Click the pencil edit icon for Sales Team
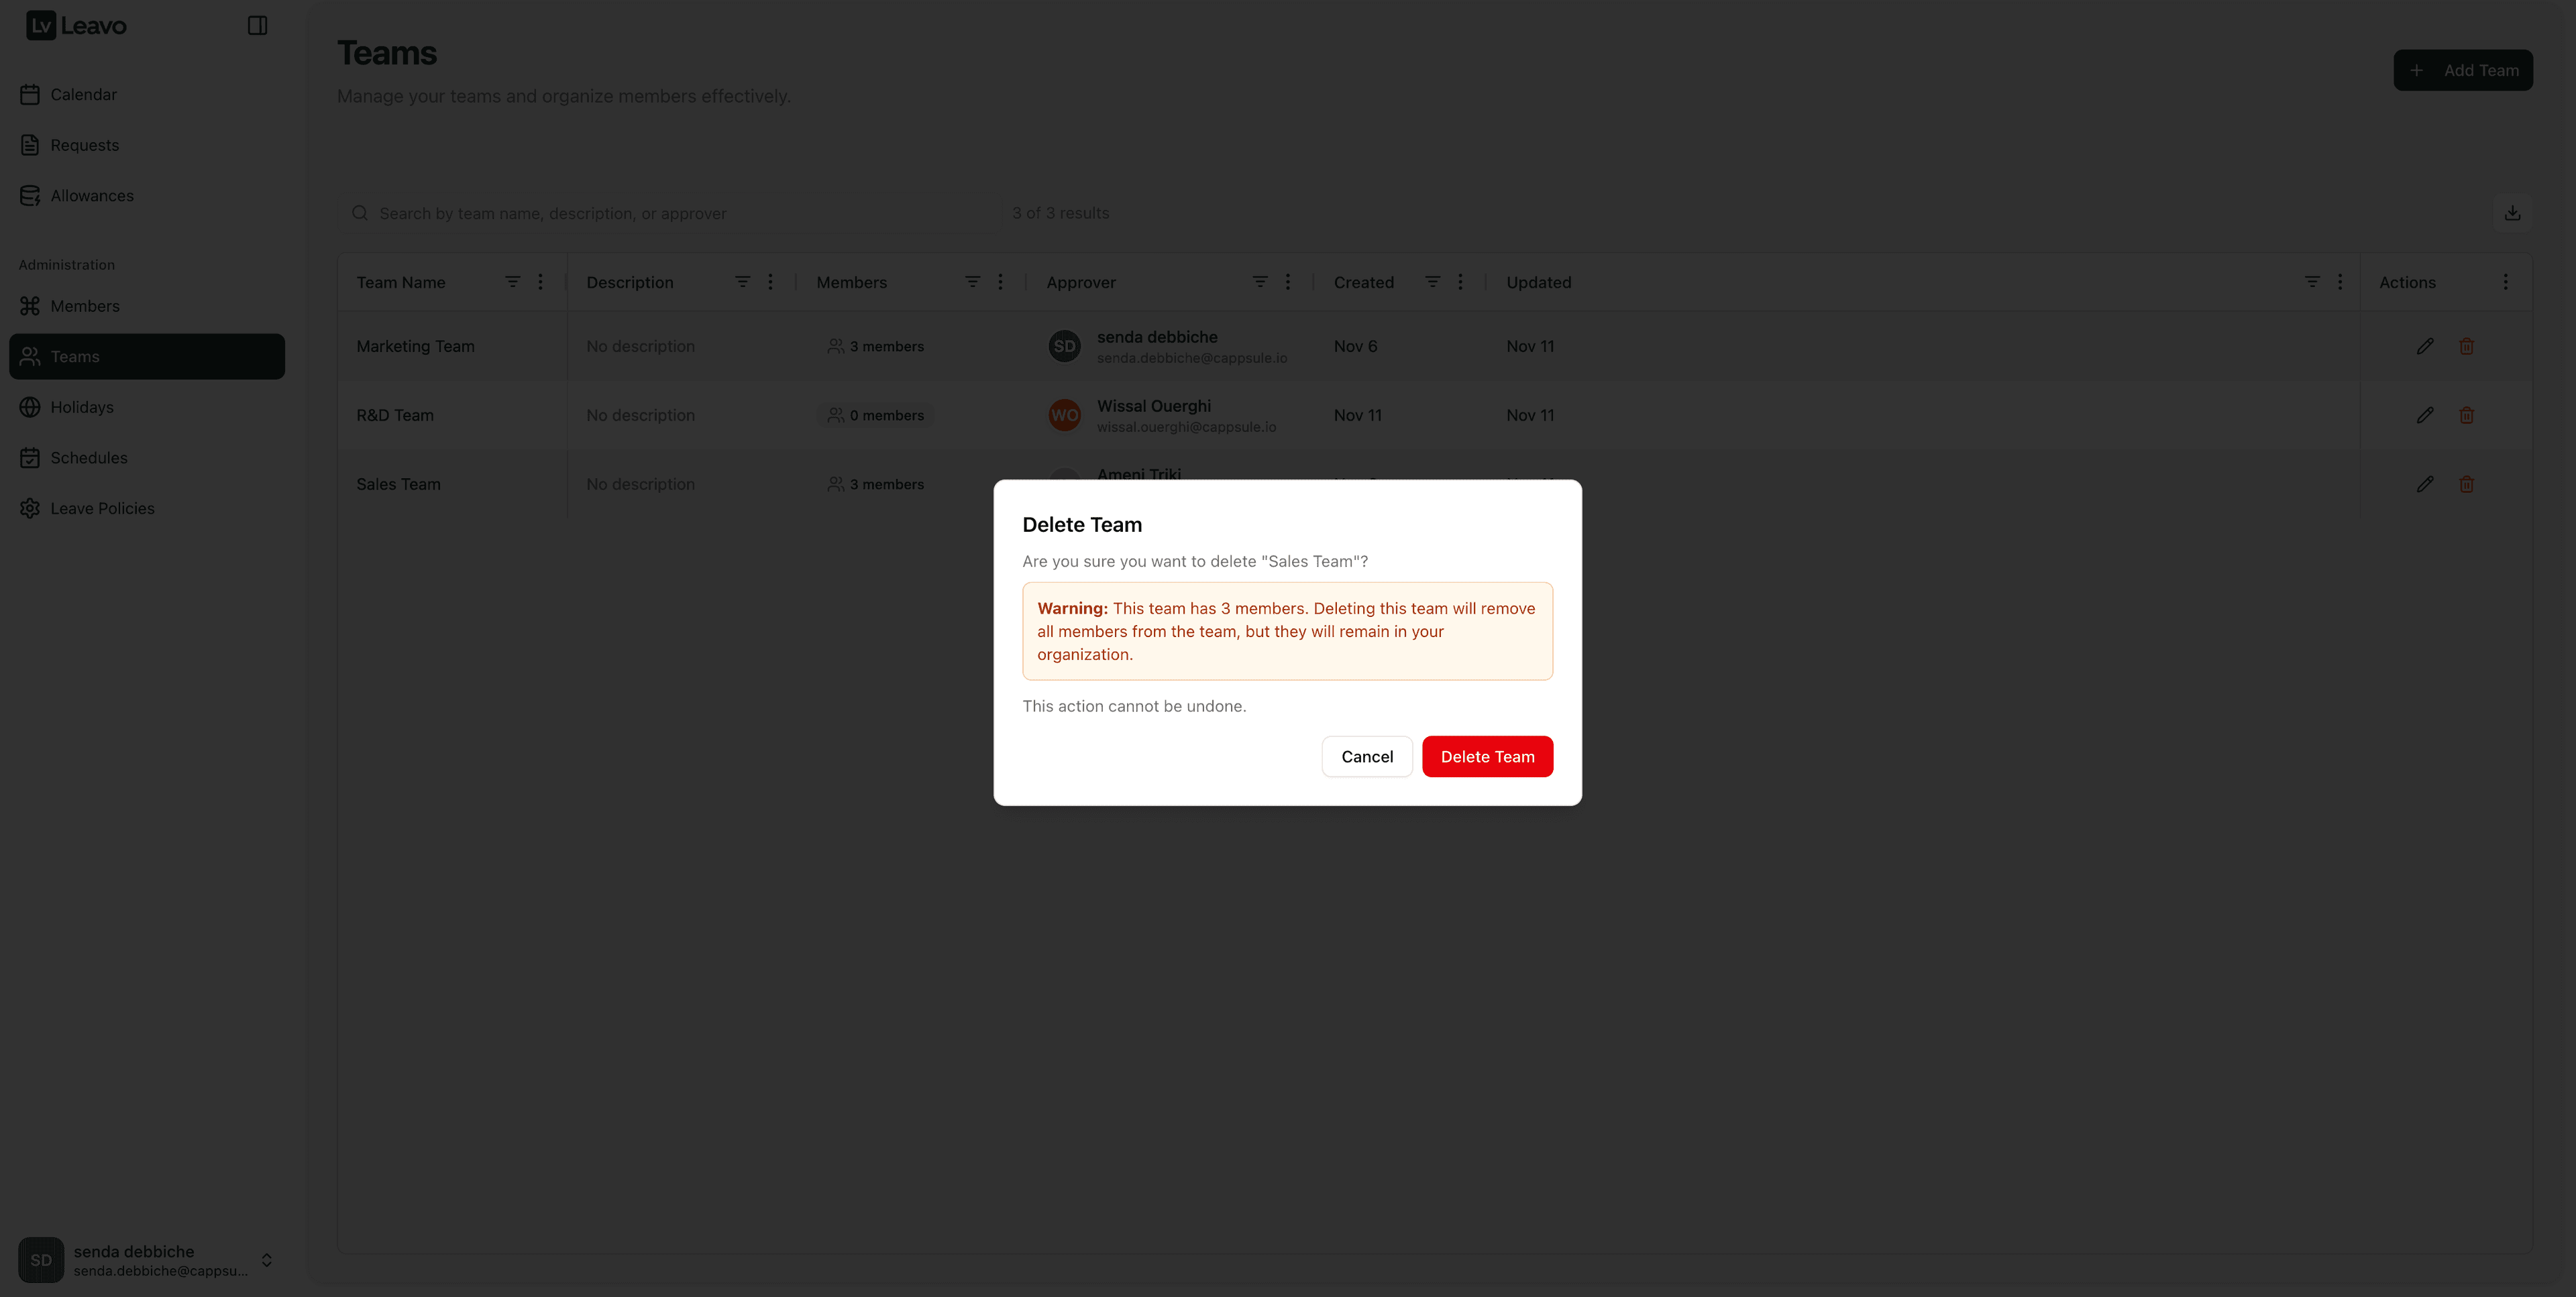This screenshot has height=1297, width=2576. coord(2424,484)
